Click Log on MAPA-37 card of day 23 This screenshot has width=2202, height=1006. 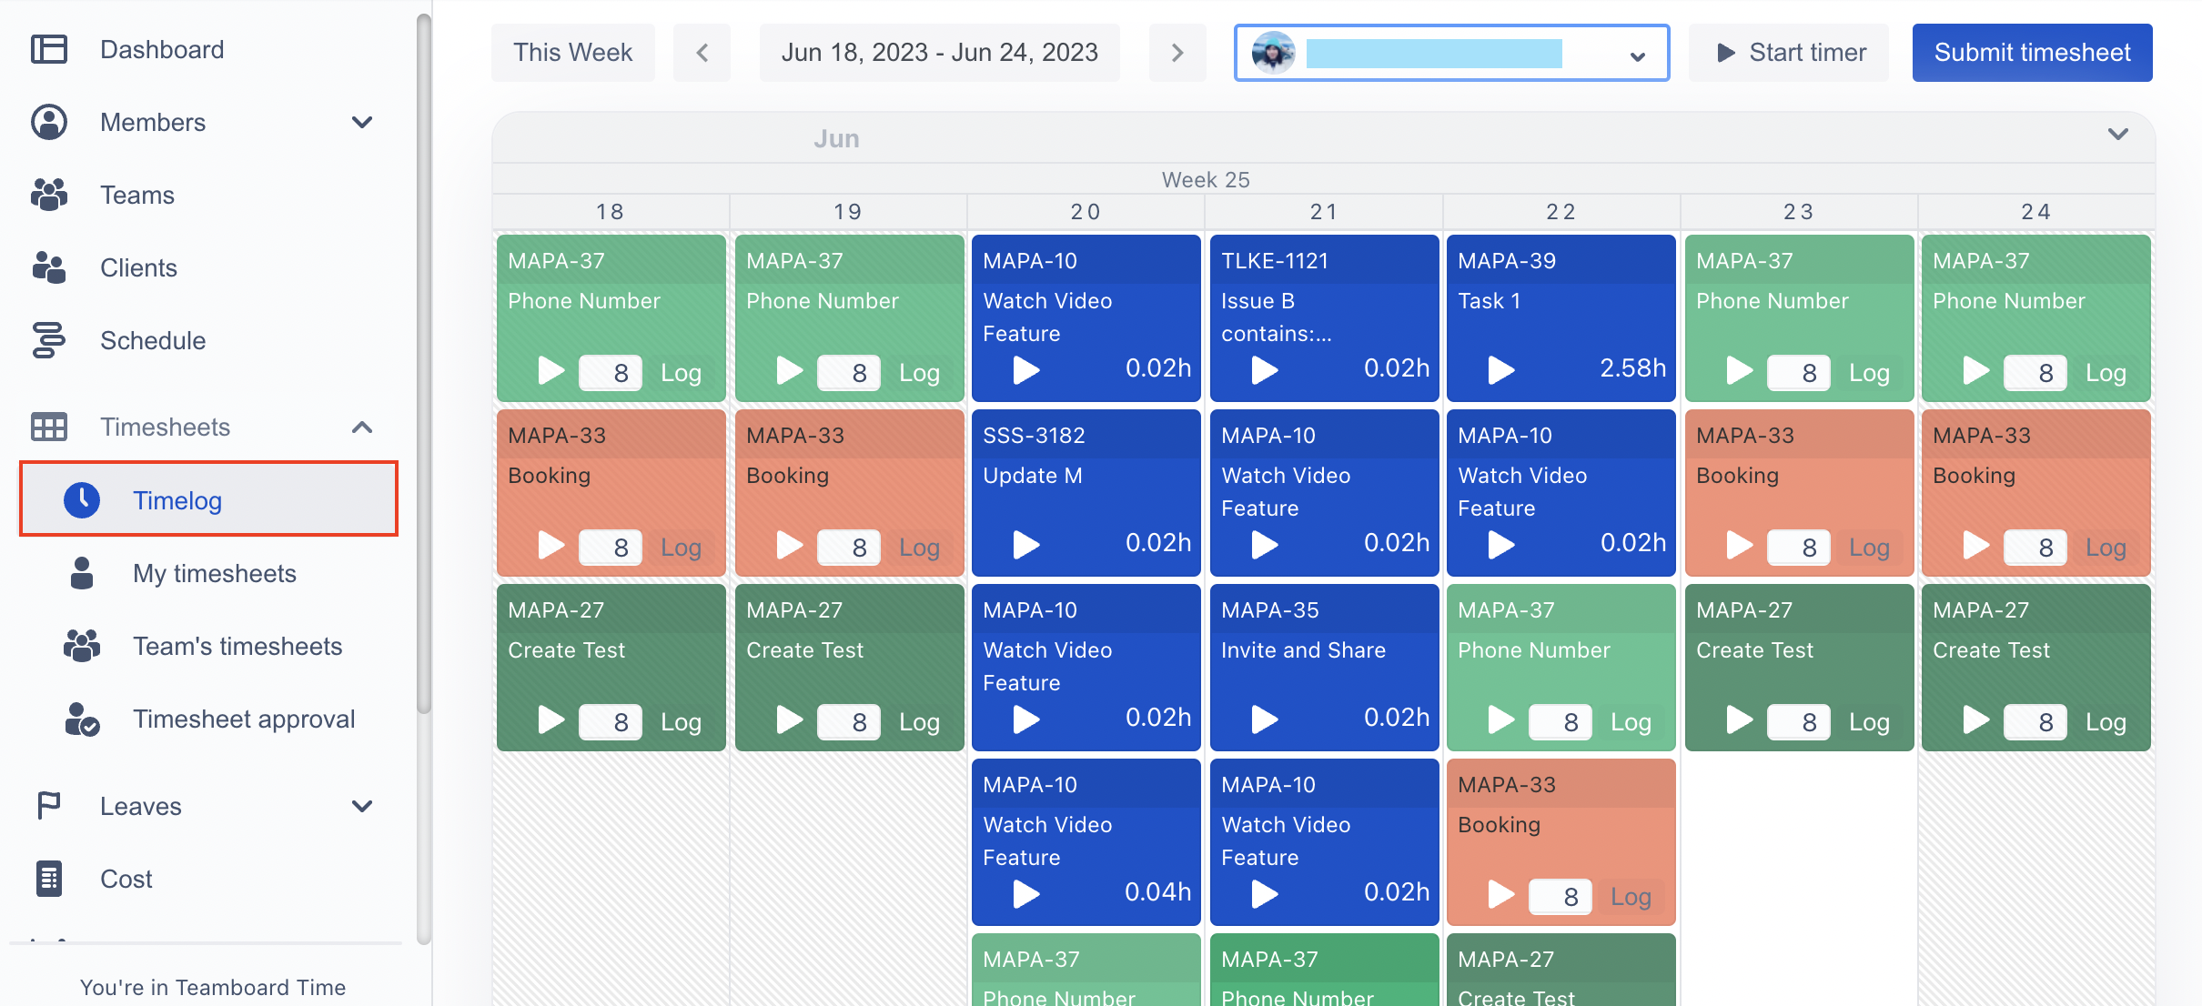(1869, 373)
